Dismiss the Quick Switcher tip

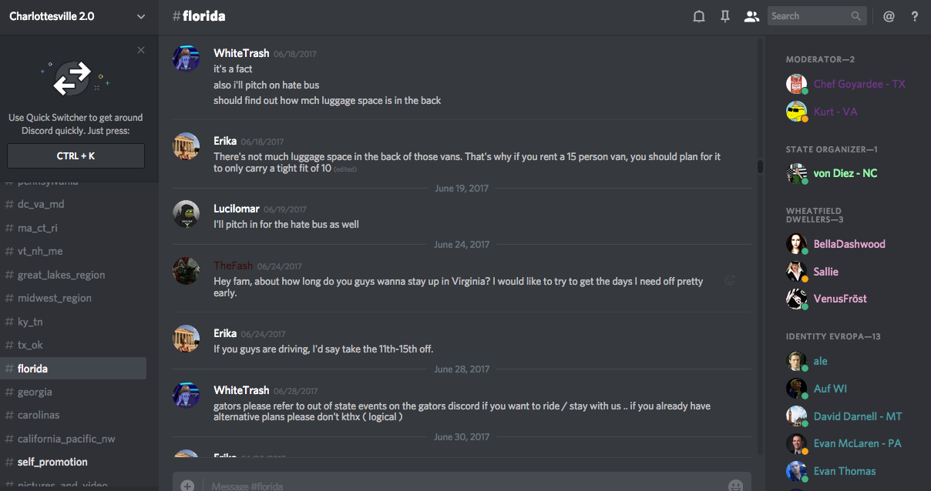click(141, 50)
